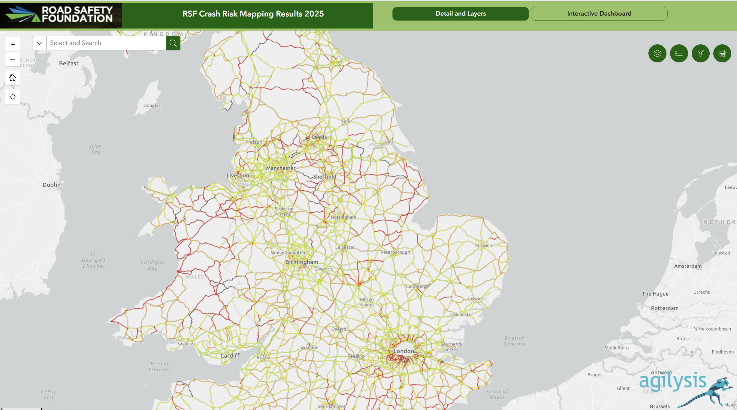Open the map layers panel
737x410 pixels.
(x=657, y=53)
